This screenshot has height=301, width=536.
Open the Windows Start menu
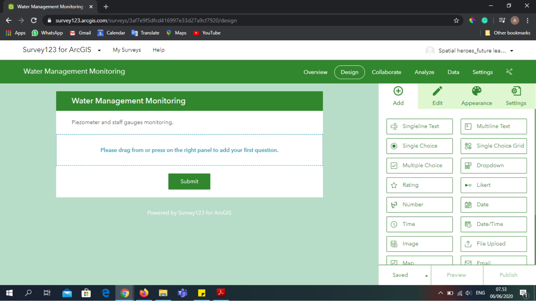(x=9, y=293)
